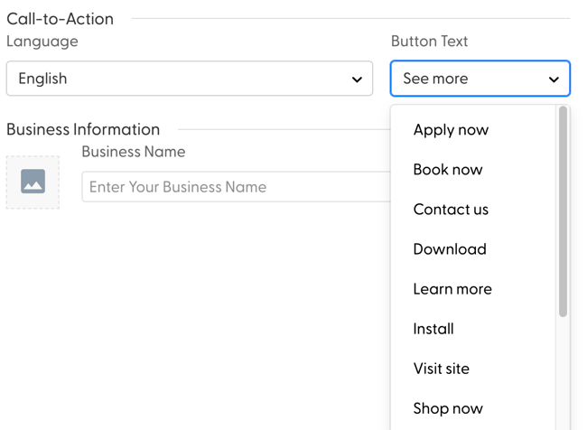This screenshot has width=587, height=430.
Task: Click the chevron arrow in Button Text field
Action: coord(554,79)
